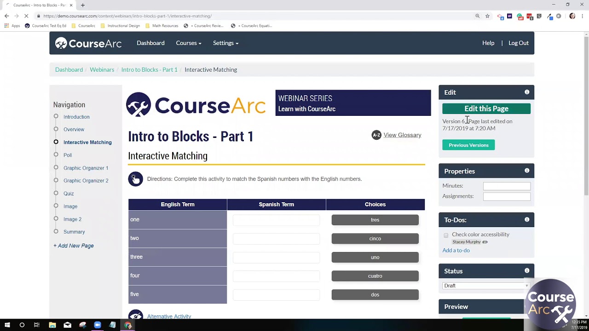Open the View Glossary link
Screen dimensions: 589x331
[402, 135]
